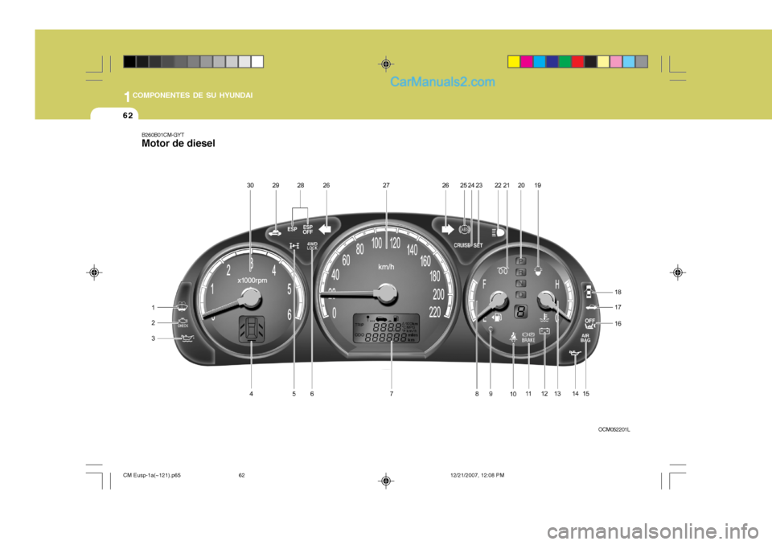Image resolution: width=772 pixels, height=545 pixels.
Task: Click the trip and odometer LCD display
Action: point(387,329)
